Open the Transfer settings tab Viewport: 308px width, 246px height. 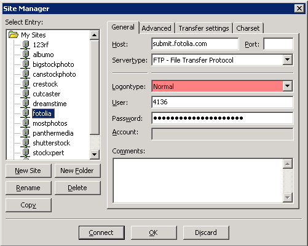(203, 28)
